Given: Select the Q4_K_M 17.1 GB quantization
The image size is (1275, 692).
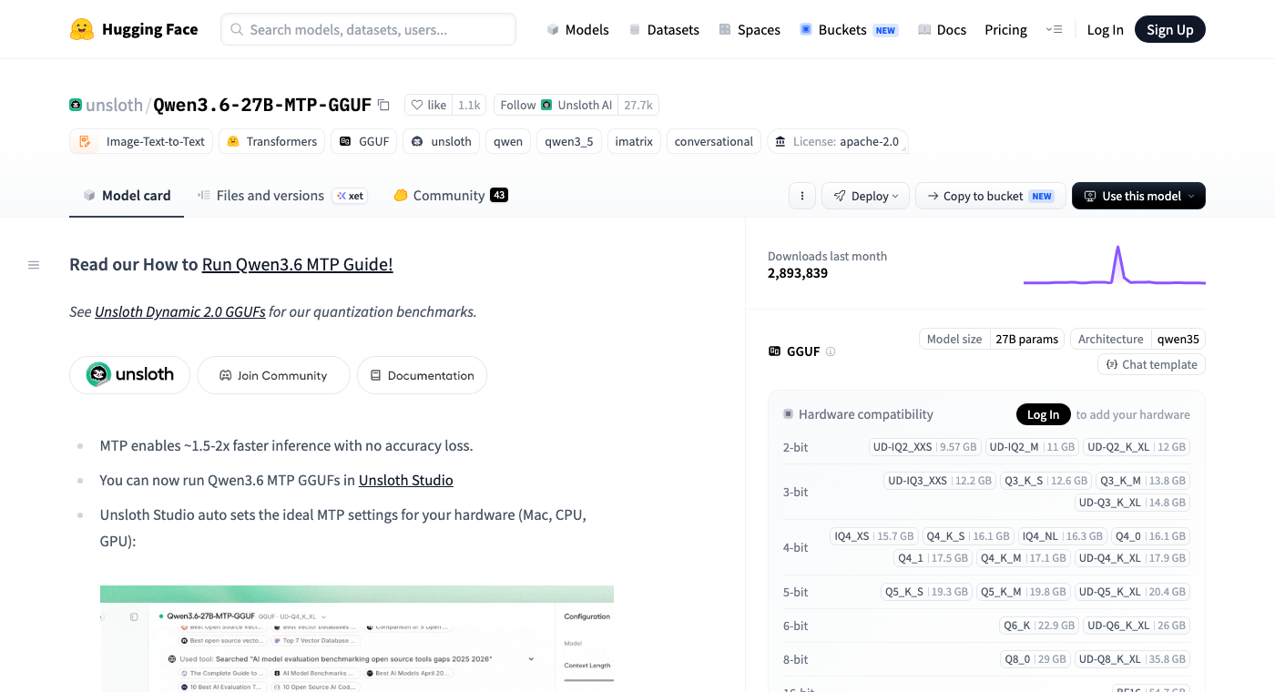Looking at the screenshot, I should pos(1023,558).
